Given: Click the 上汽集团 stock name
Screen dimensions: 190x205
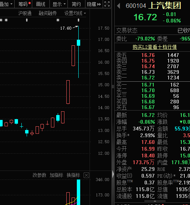Looking at the screenshot, I should (x=165, y=6).
